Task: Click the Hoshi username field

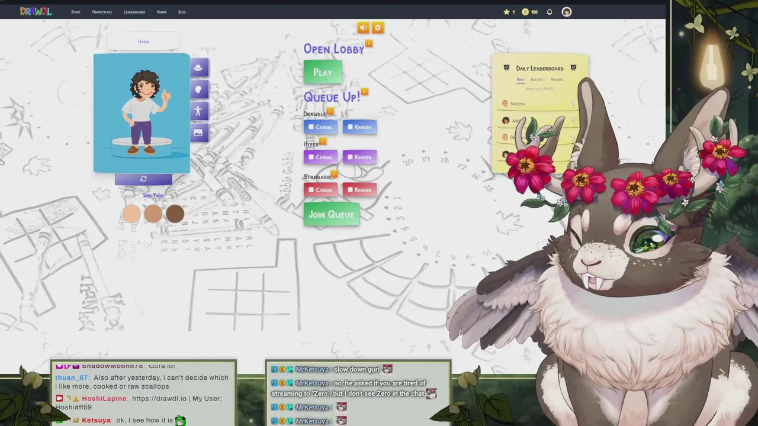Action: (143, 41)
